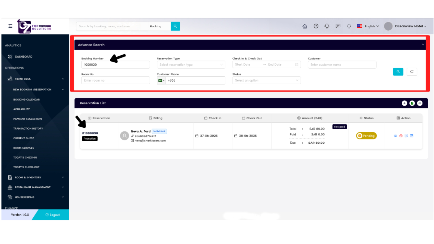Viewport: 434px width, 244px height.
Task: Print the reservation using the printer icon
Action: [401, 136]
